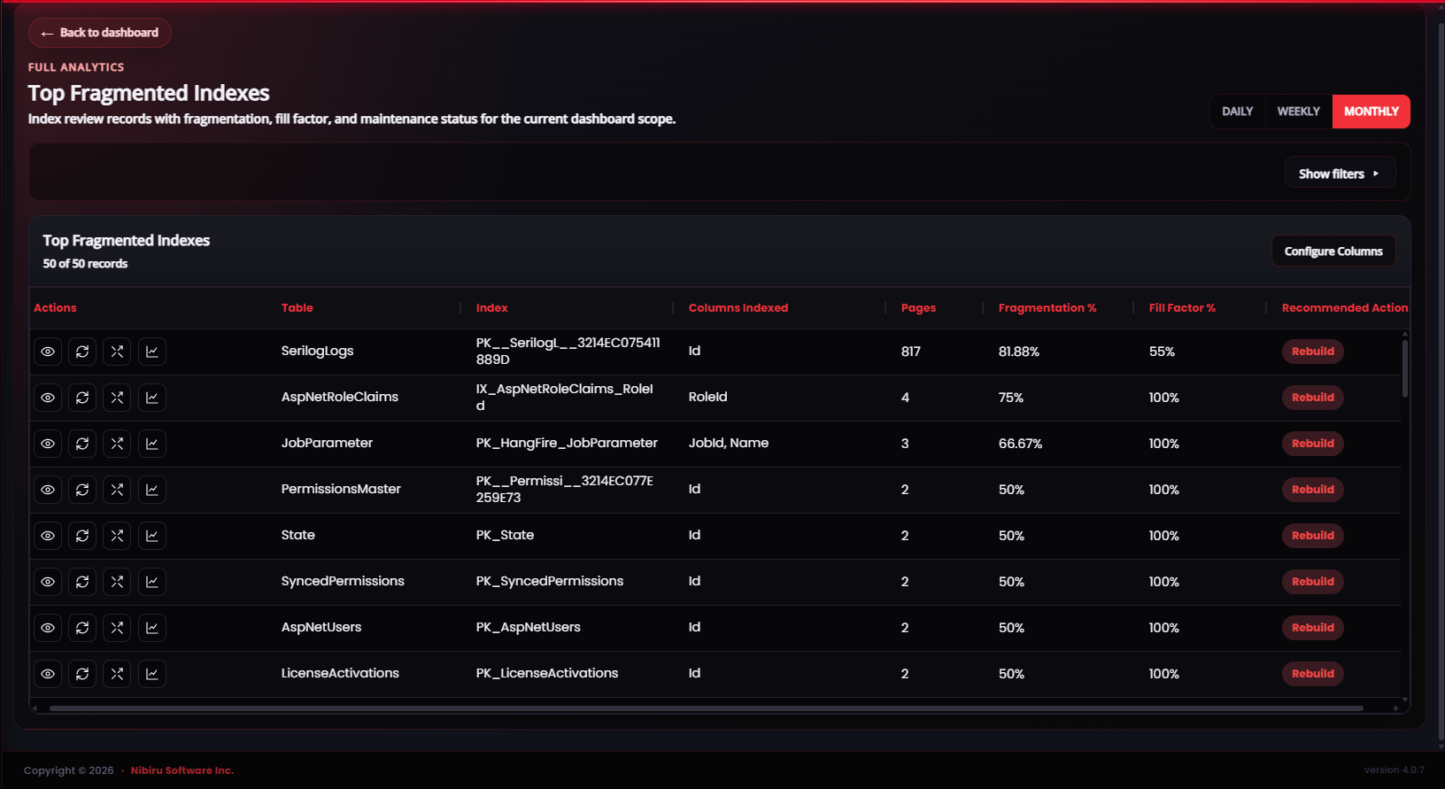This screenshot has height=789, width=1445.
Task: Click reorganize arrows icon in State row
Action: click(x=117, y=536)
